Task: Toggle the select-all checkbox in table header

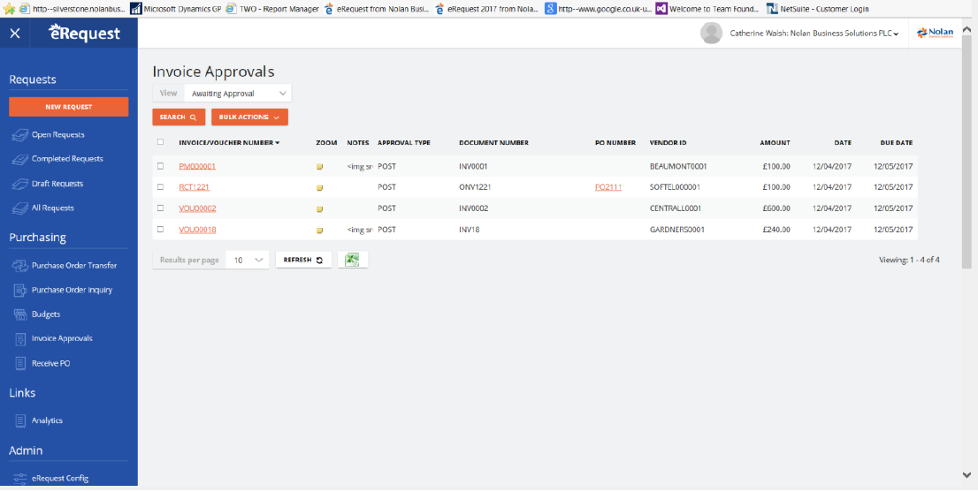Action: point(160,142)
